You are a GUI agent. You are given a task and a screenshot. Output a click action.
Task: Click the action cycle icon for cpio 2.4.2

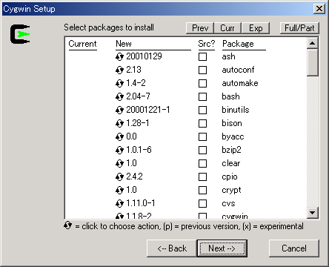(x=119, y=177)
